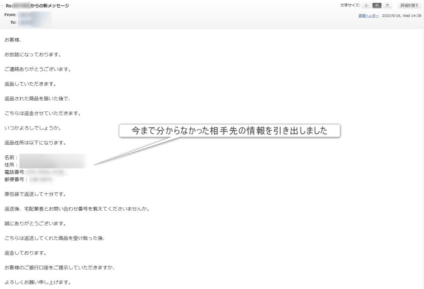Image resolution: width=424 pixels, height=289 pixels.
Task: Click the 詳細を隠す button
Action: (x=410, y=6)
